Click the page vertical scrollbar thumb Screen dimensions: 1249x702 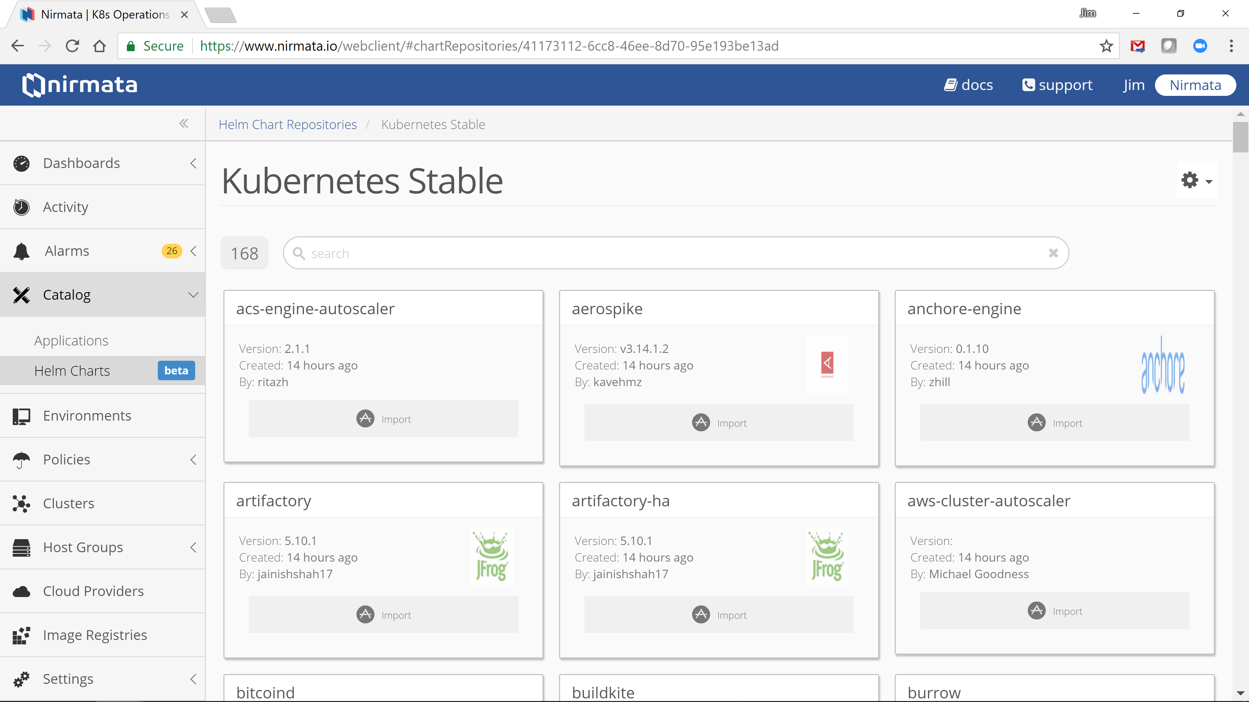[1240, 137]
